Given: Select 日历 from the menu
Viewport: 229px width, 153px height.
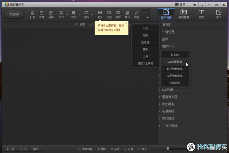Looking at the screenshot, I should point(145,28).
